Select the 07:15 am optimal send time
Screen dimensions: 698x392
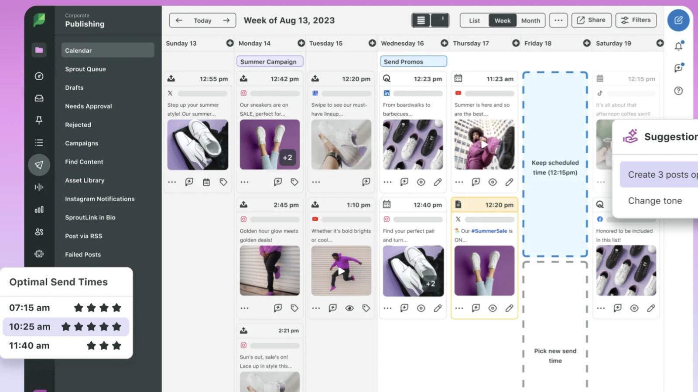(66, 308)
